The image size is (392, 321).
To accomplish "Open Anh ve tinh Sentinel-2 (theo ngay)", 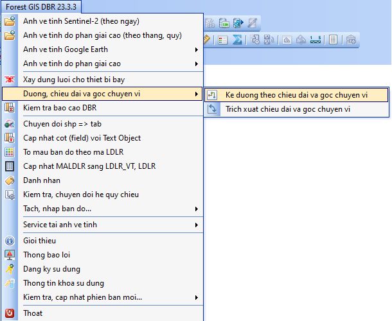I will click(73, 21).
